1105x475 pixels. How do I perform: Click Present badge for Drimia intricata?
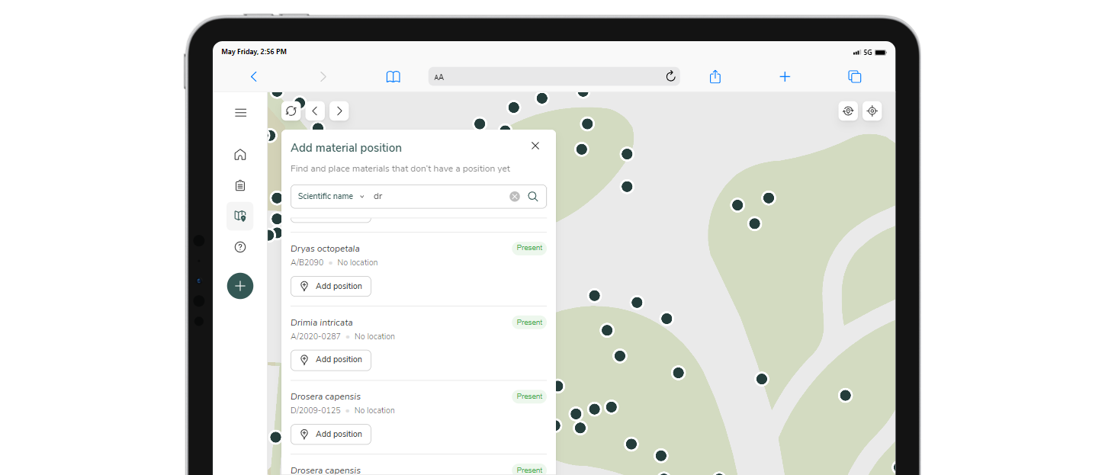coord(529,323)
